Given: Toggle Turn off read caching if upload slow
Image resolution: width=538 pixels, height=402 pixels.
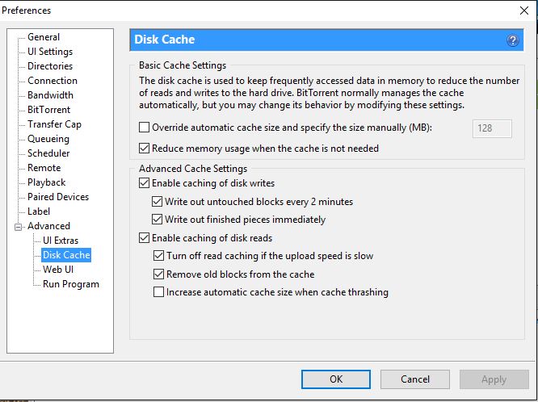Looking at the screenshot, I should (158, 256).
